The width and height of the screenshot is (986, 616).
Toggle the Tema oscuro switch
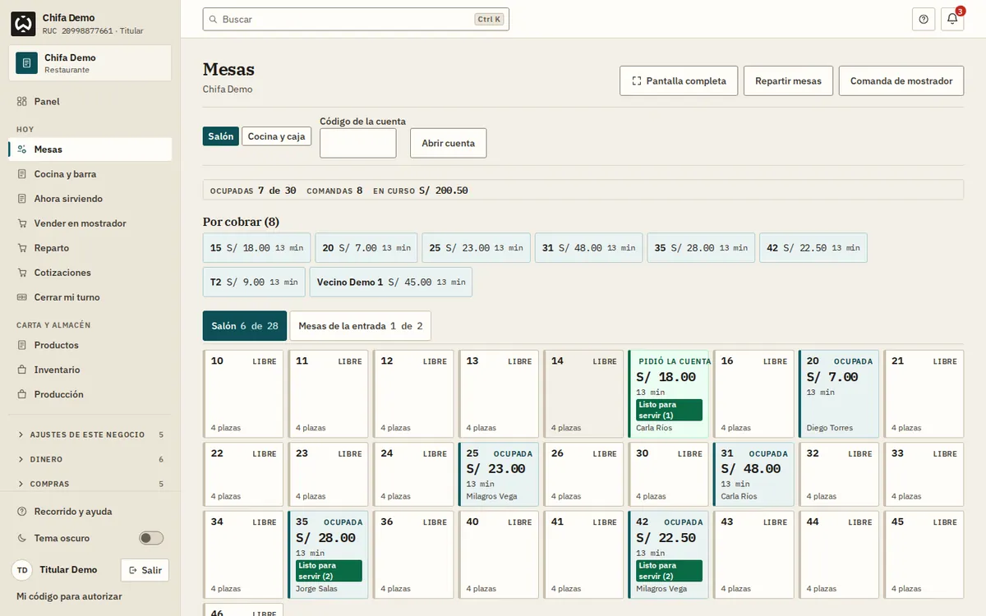pos(151,538)
